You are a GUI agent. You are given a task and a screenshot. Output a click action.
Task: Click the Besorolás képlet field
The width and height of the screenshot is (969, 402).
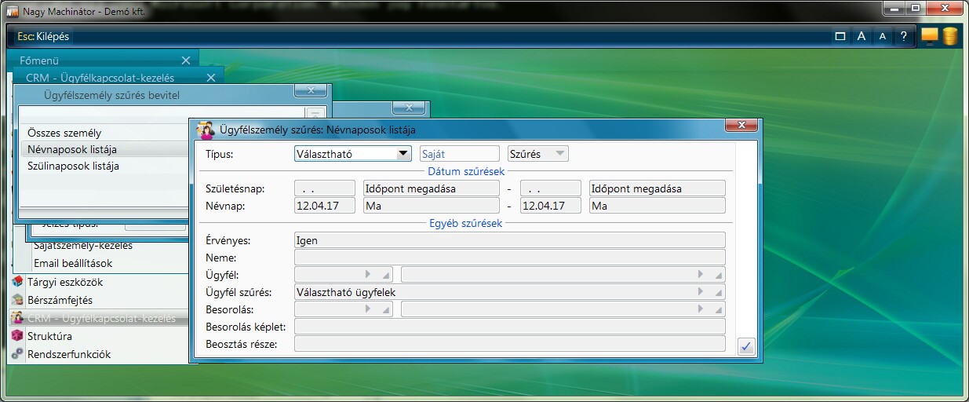tap(510, 327)
